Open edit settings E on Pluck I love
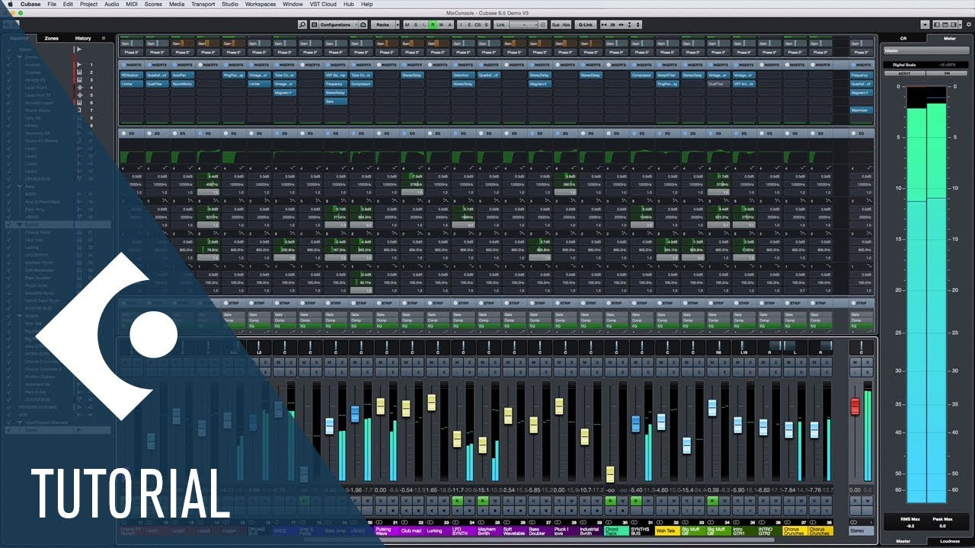This screenshot has height=548, width=975. 571,372
